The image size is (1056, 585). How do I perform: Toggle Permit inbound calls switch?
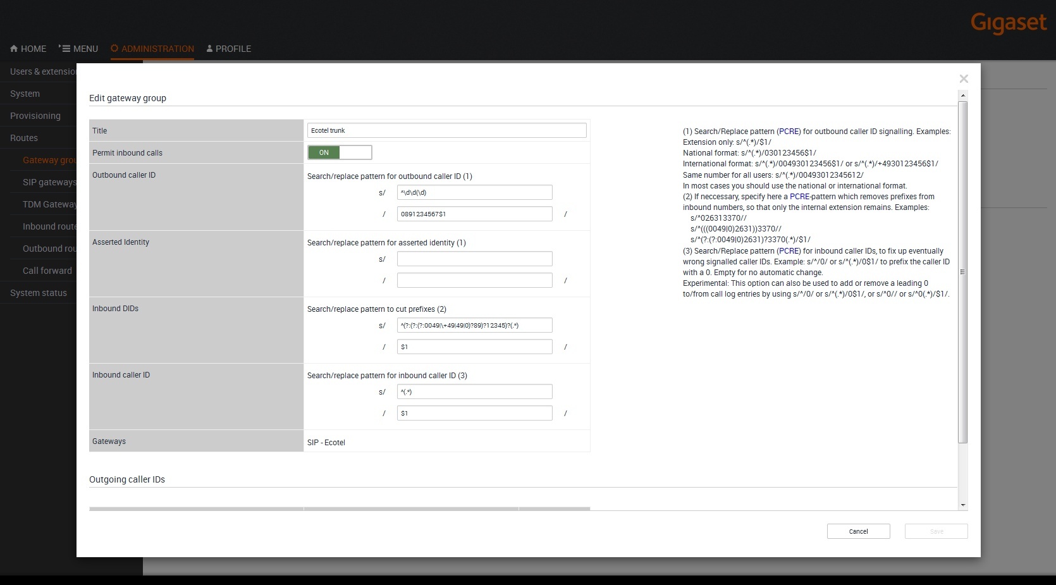coord(340,152)
